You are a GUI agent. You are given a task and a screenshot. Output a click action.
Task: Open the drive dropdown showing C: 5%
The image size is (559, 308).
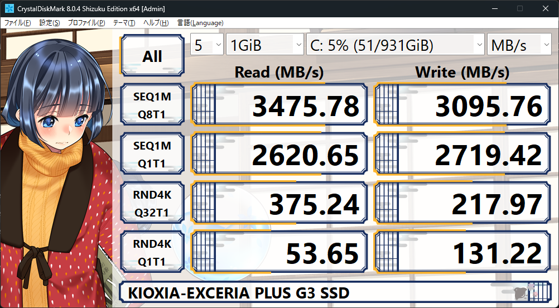click(396, 45)
